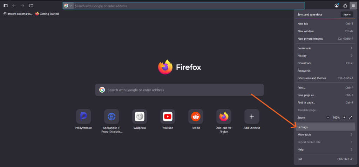Expand the More tools submenu
The width and height of the screenshot is (359, 167).
325,135
